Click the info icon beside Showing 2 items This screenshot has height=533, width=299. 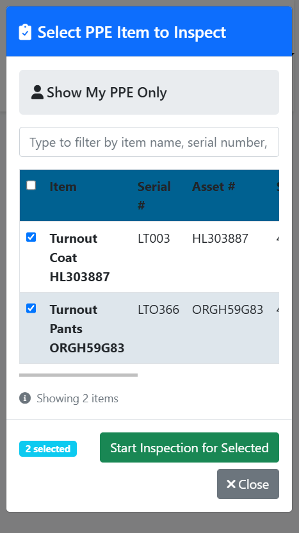pos(25,398)
